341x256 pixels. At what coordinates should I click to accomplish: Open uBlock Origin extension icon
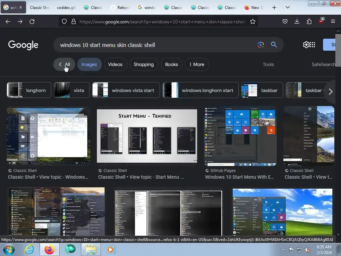pos(321,21)
